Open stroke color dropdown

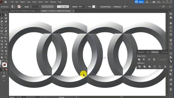(x=22, y=7)
